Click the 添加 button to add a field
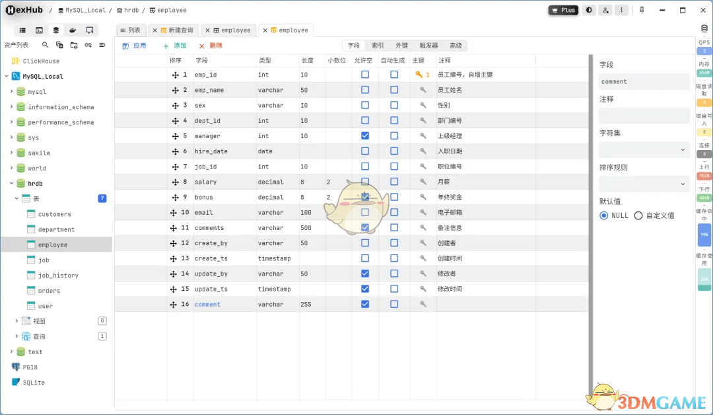 (x=176, y=45)
